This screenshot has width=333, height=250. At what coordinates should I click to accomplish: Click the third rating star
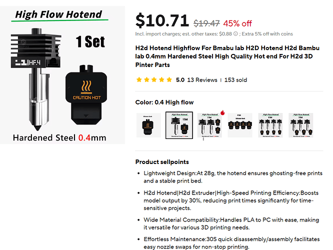tap(154, 79)
